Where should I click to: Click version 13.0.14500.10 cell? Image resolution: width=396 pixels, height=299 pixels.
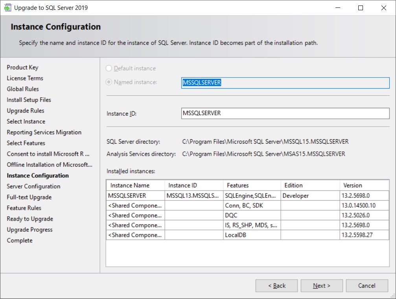click(x=364, y=205)
